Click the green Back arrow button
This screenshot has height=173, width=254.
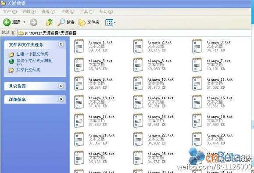click(x=7, y=22)
